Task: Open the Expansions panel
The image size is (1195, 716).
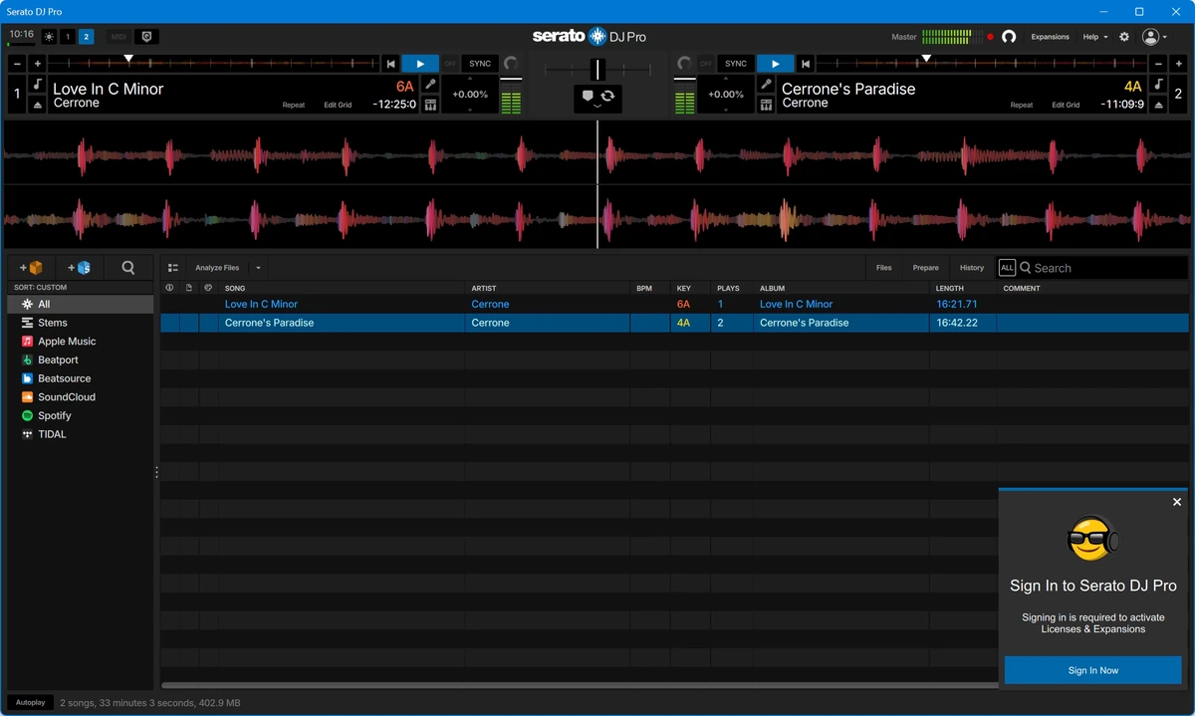Action: [x=1050, y=37]
